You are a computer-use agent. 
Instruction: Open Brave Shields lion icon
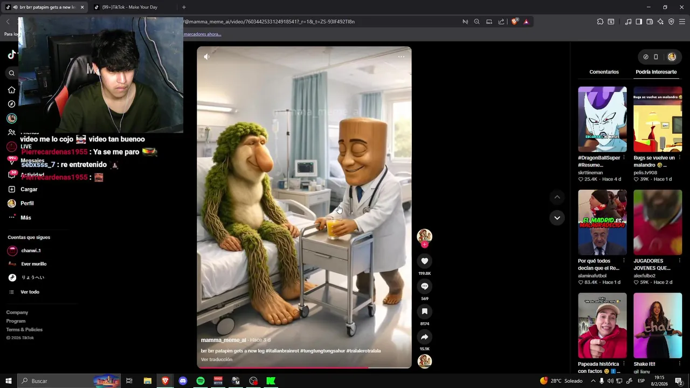pyautogui.click(x=514, y=22)
